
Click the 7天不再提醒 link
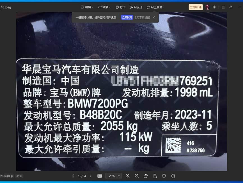(142, 17)
